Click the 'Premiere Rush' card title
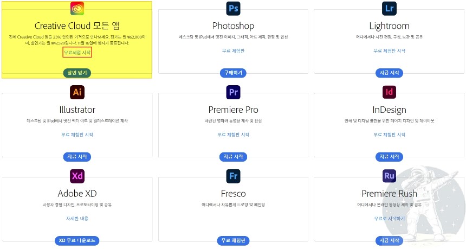This screenshot has height=249, width=466. pyautogui.click(x=389, y=194)
